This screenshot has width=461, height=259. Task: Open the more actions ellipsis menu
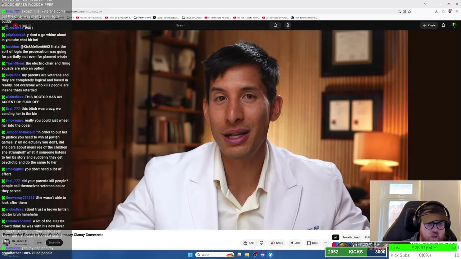[x=326, y=243]
